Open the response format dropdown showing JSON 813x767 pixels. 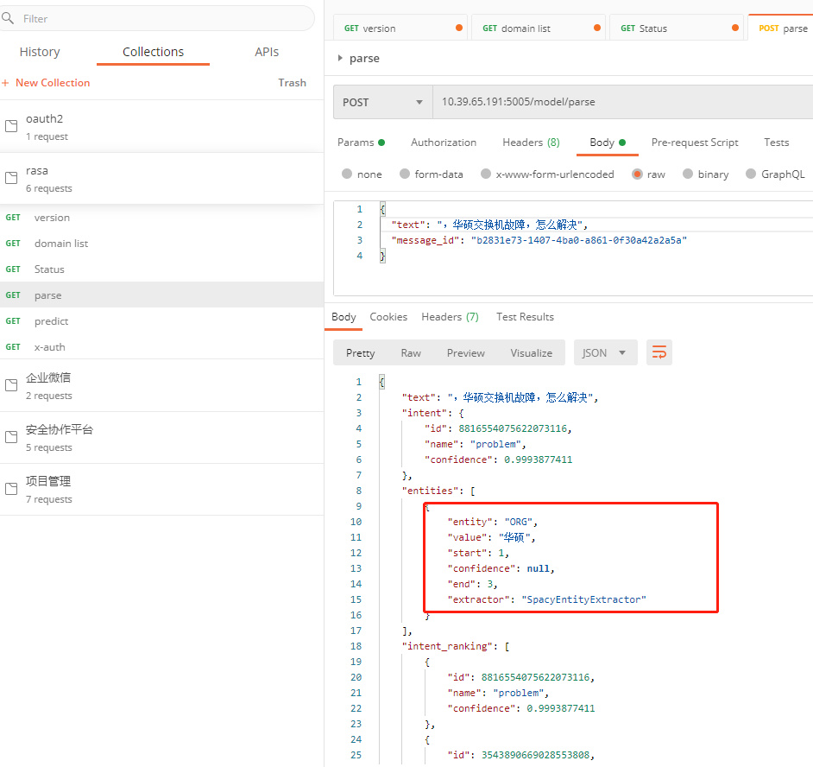(x=605, y=352)
